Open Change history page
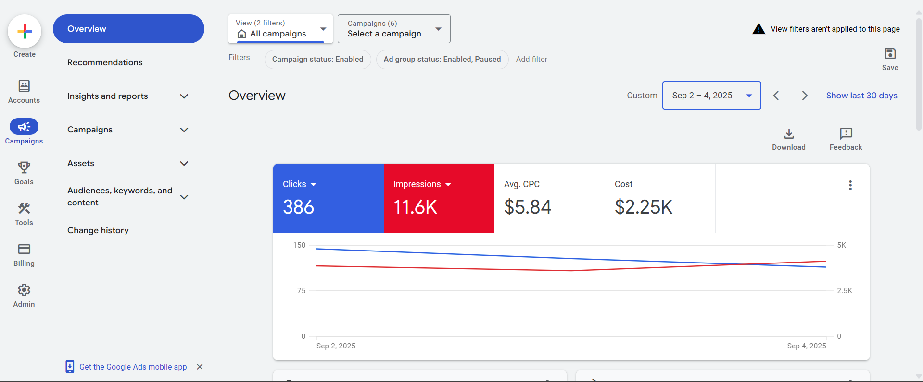 98,230
